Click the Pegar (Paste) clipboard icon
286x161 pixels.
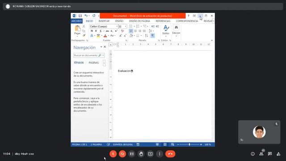(77, 28)
